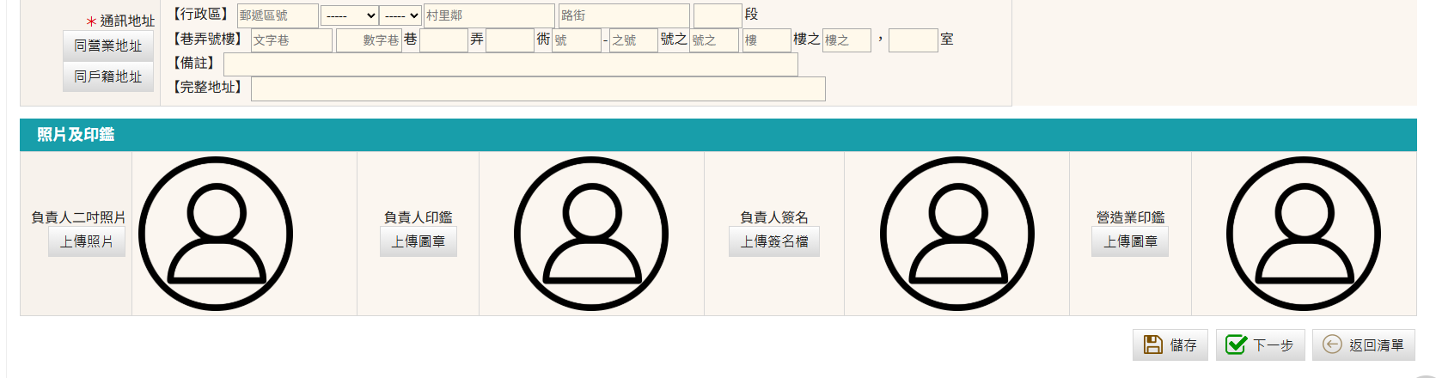Click the green checkmark 下一步 icon
1436x378 pixels.
tap(1236, 344)
